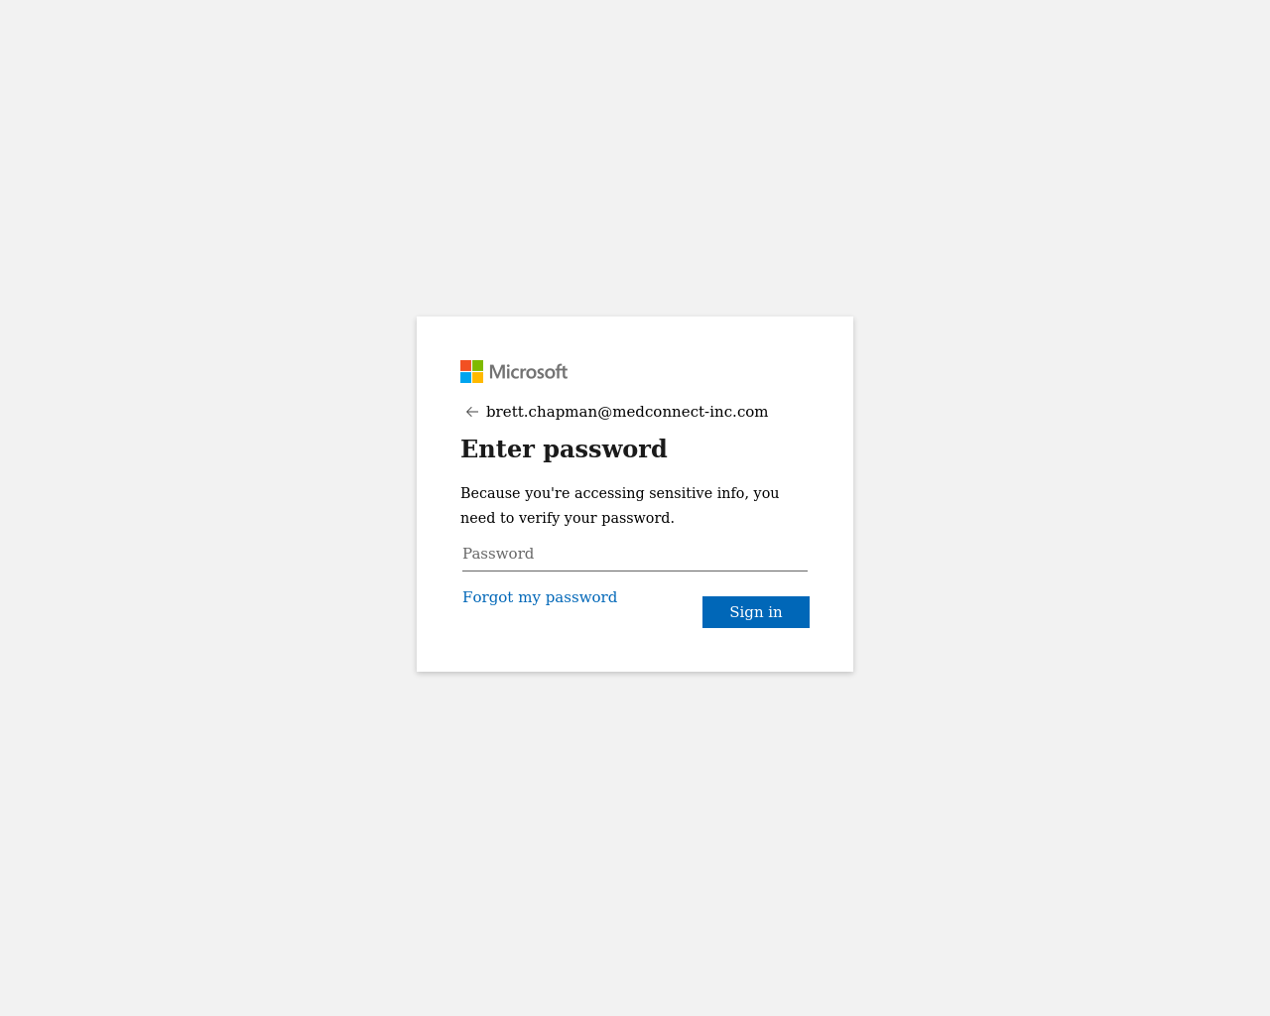This screenshot has width=1270, height=1016.
Task: Click the yellow square of the logo
Action: tap(477, 377)
